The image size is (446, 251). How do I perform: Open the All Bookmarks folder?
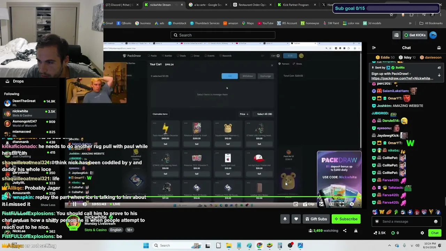tap(431, 23)
